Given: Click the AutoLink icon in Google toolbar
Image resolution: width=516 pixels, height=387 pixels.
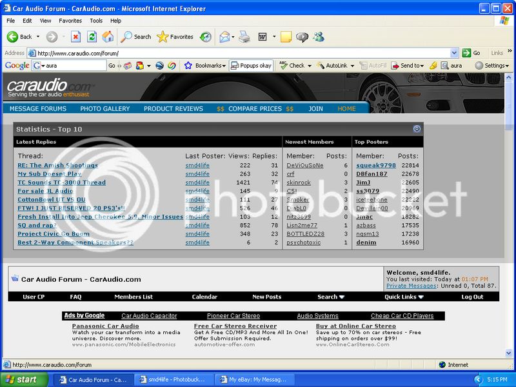Looking at the screenshot, I should (x=320, y=66).
